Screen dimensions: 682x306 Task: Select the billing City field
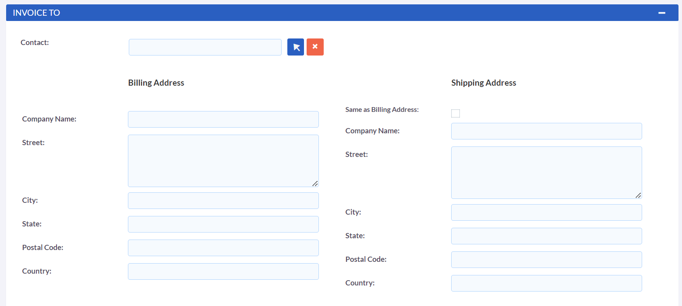223,201
